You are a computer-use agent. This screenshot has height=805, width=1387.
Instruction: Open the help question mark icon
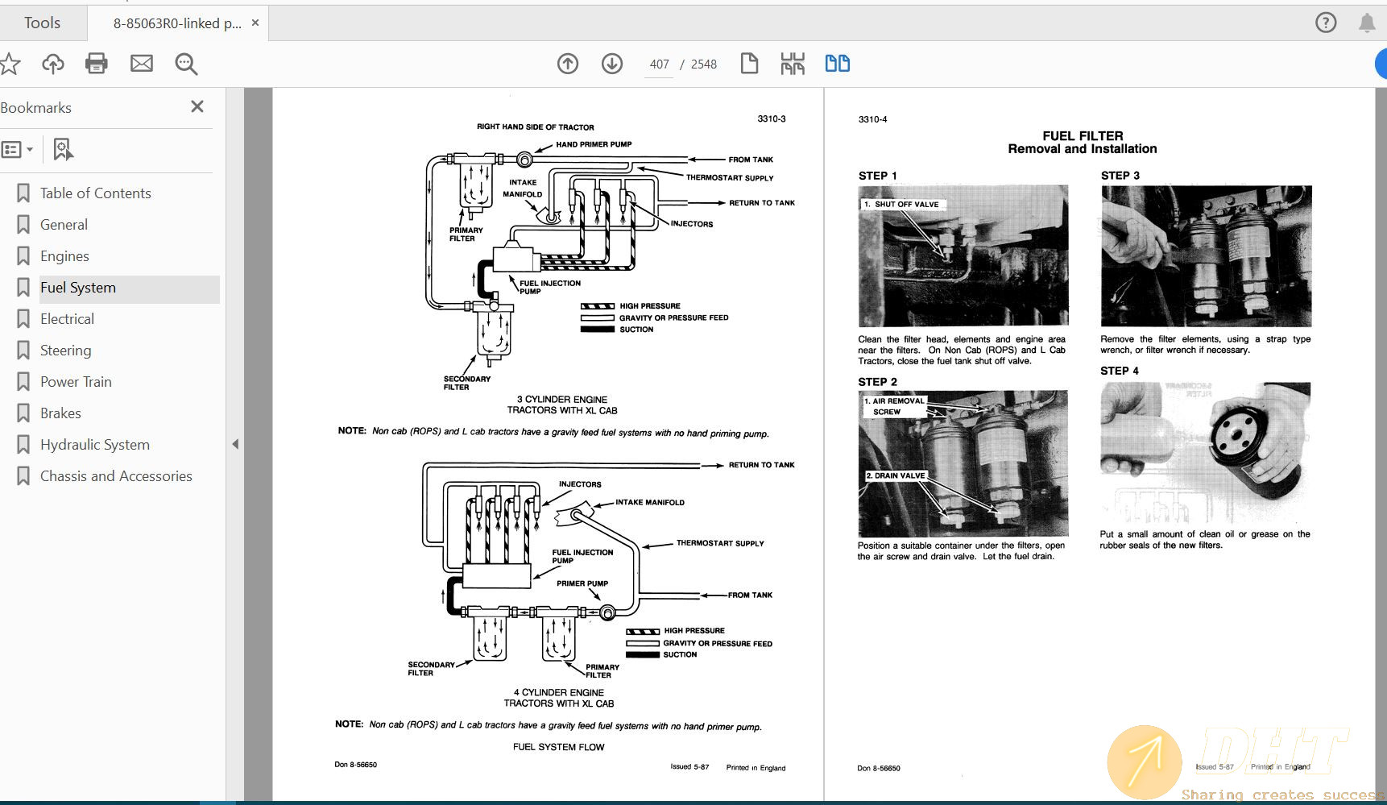coord(1326,23)
